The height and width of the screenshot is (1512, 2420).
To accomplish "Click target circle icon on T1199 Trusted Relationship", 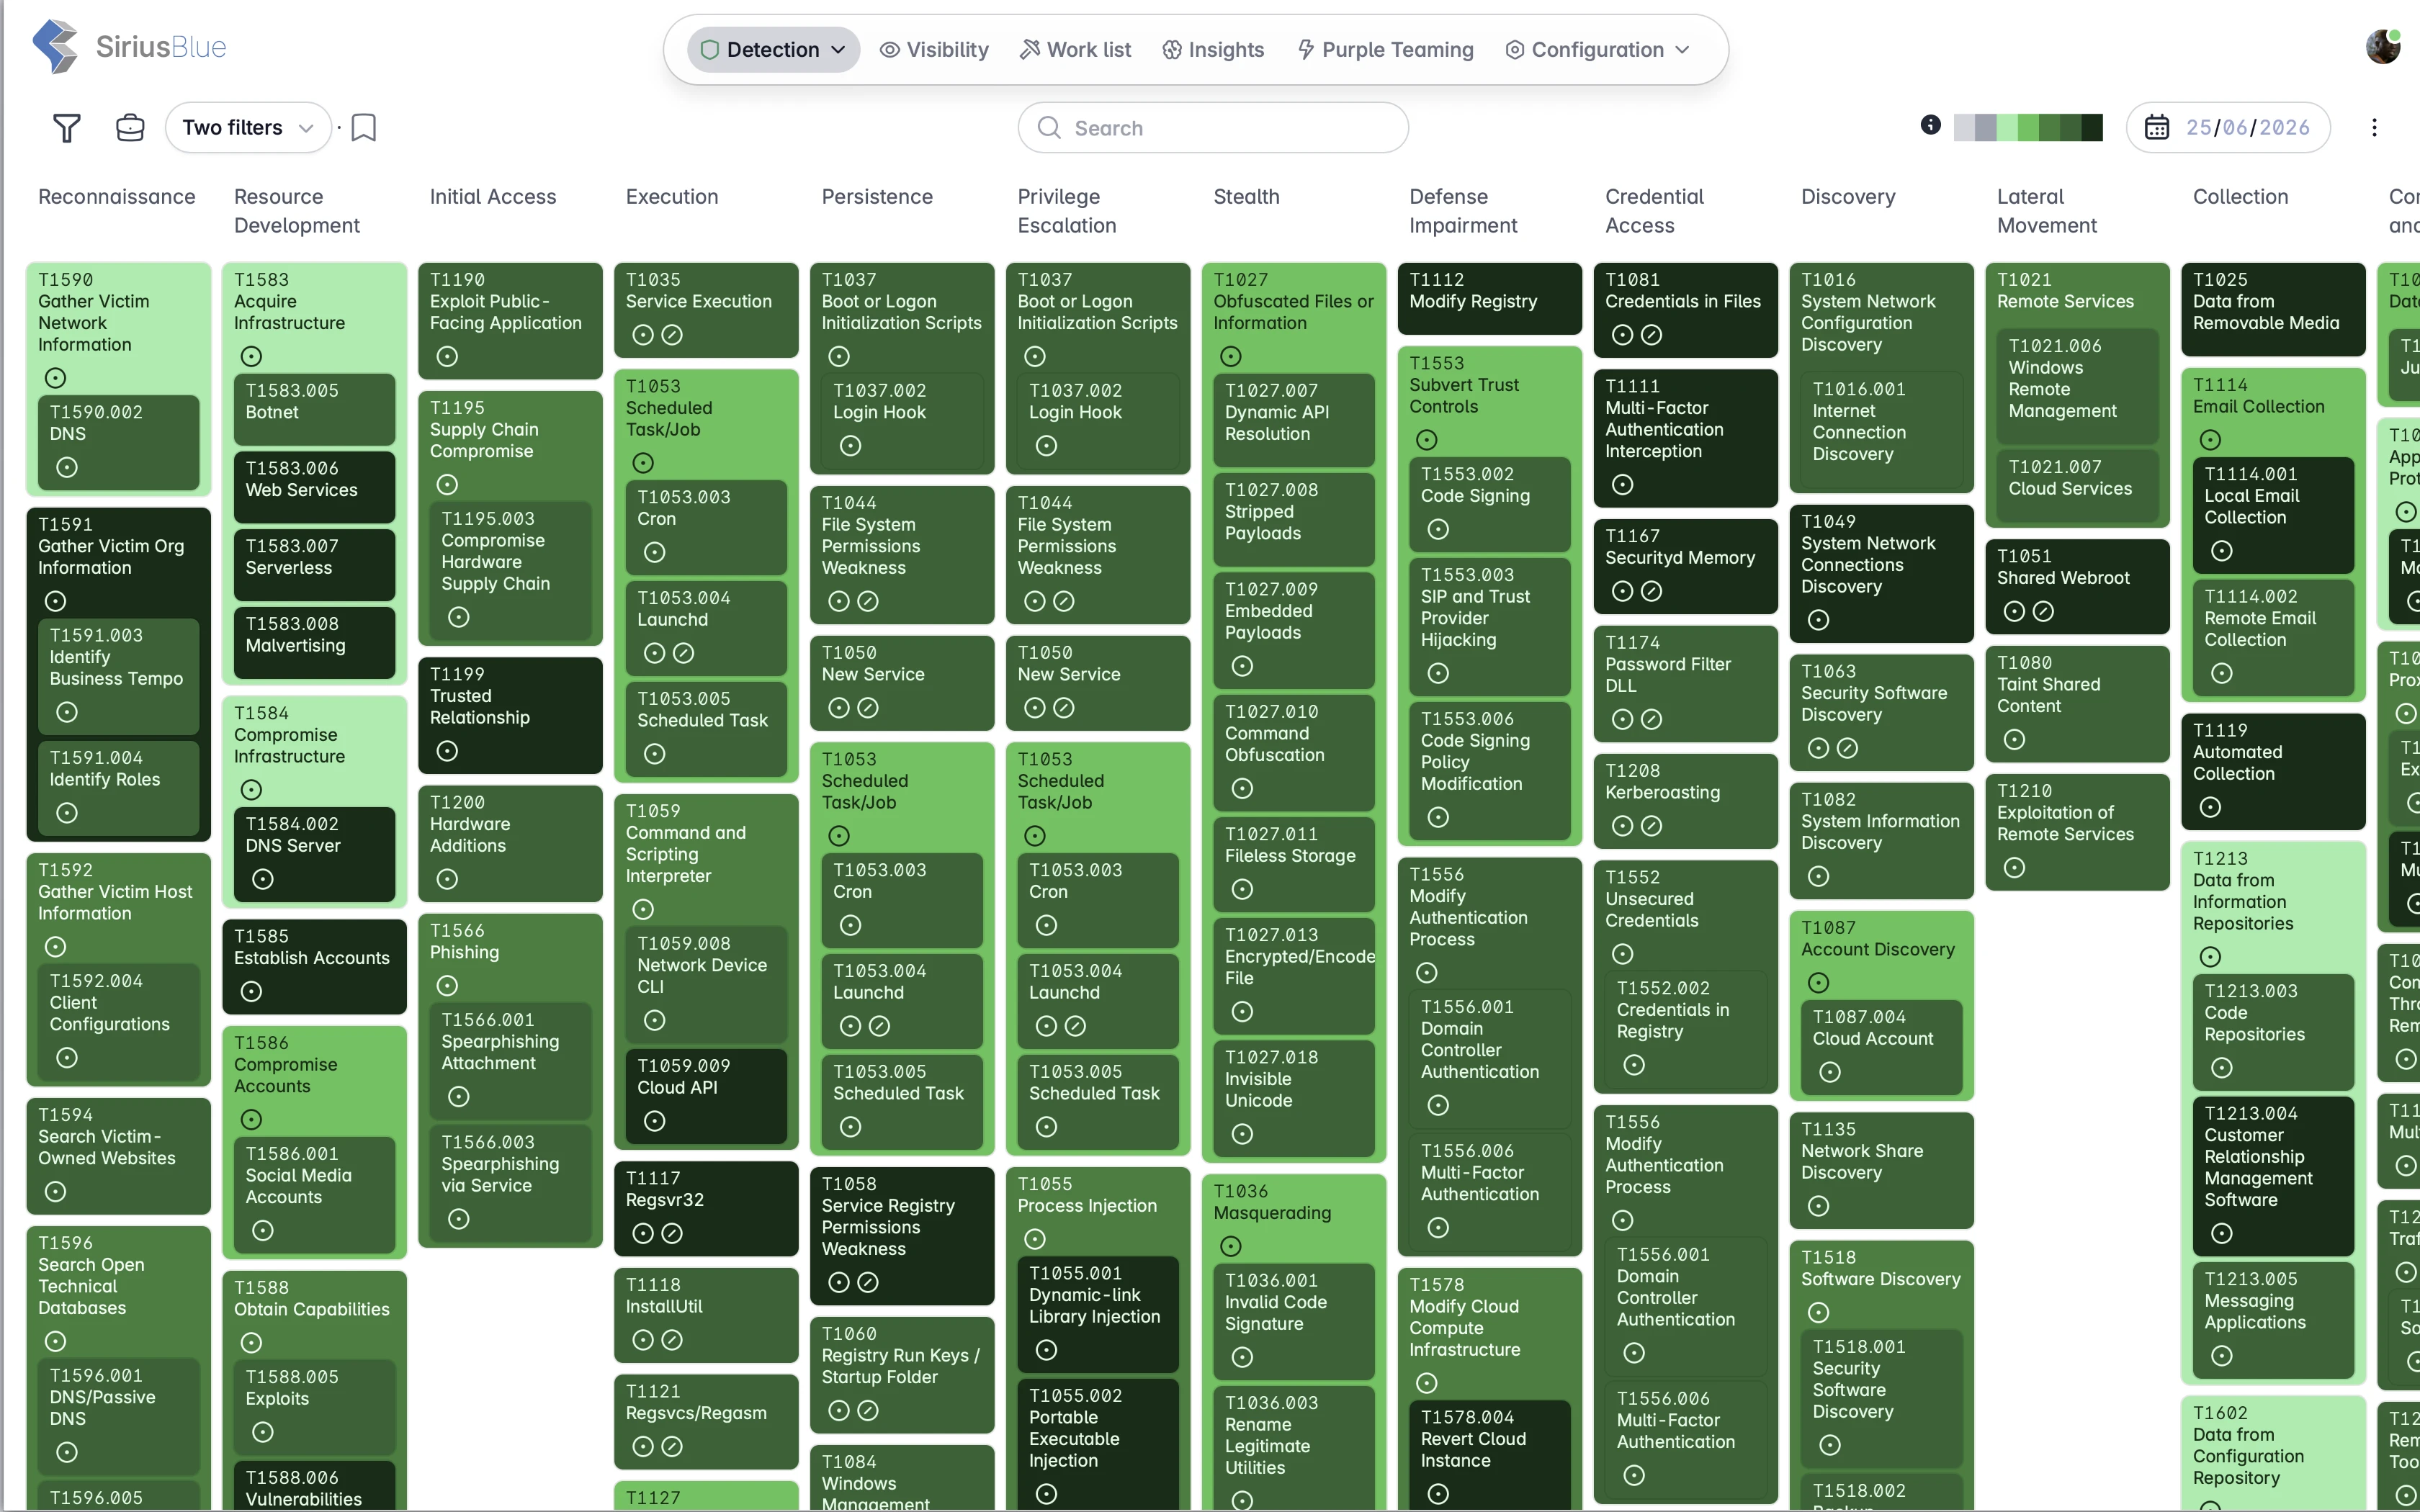I will click(x=447, y=751).
